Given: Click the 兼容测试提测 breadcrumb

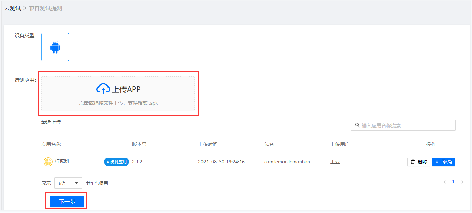Looking at the screenshot, I should (x=45, y=8).
